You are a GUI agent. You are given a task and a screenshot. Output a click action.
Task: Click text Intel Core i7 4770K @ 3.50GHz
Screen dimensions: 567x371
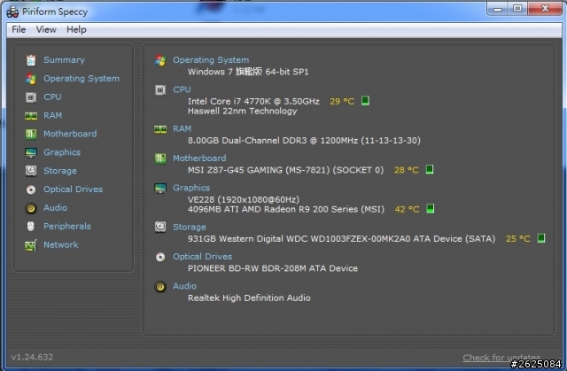253,101
